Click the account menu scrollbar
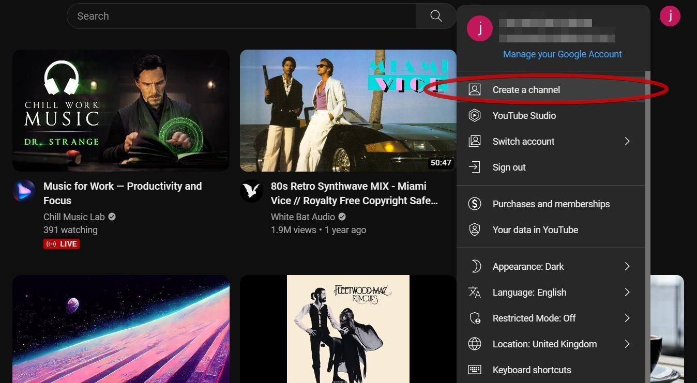The image size is (697, 383). [x=648, y=227]
